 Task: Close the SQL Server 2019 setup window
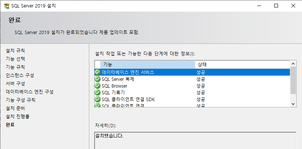pos(293,6)
